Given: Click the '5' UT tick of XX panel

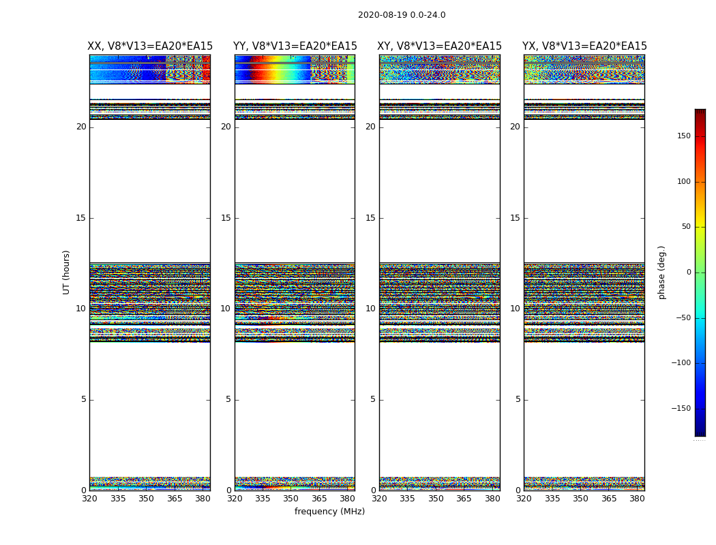Looking at the screenshot, I should [84, 399].
